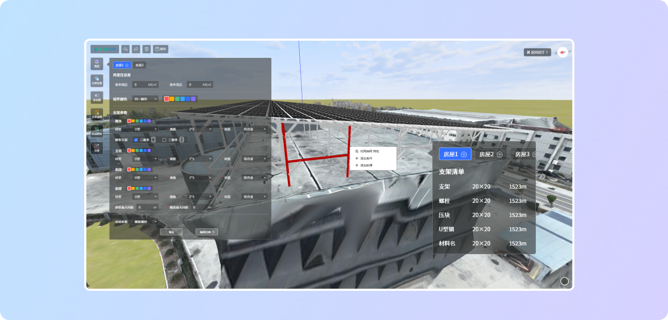
Task: Click the redo arrow in top toolbar
Action: point(136,49)
